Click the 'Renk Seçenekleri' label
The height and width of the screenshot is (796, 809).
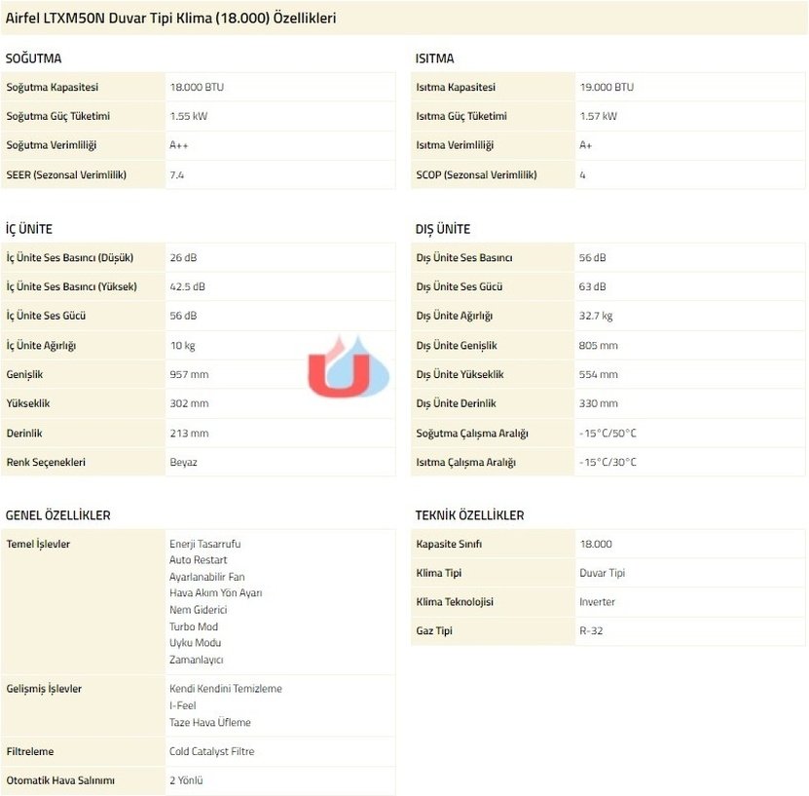click(x=46, y=462)
